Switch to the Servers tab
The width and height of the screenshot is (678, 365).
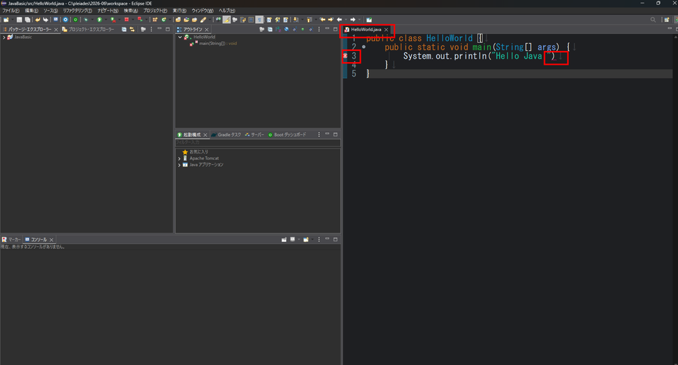(254, 135)
